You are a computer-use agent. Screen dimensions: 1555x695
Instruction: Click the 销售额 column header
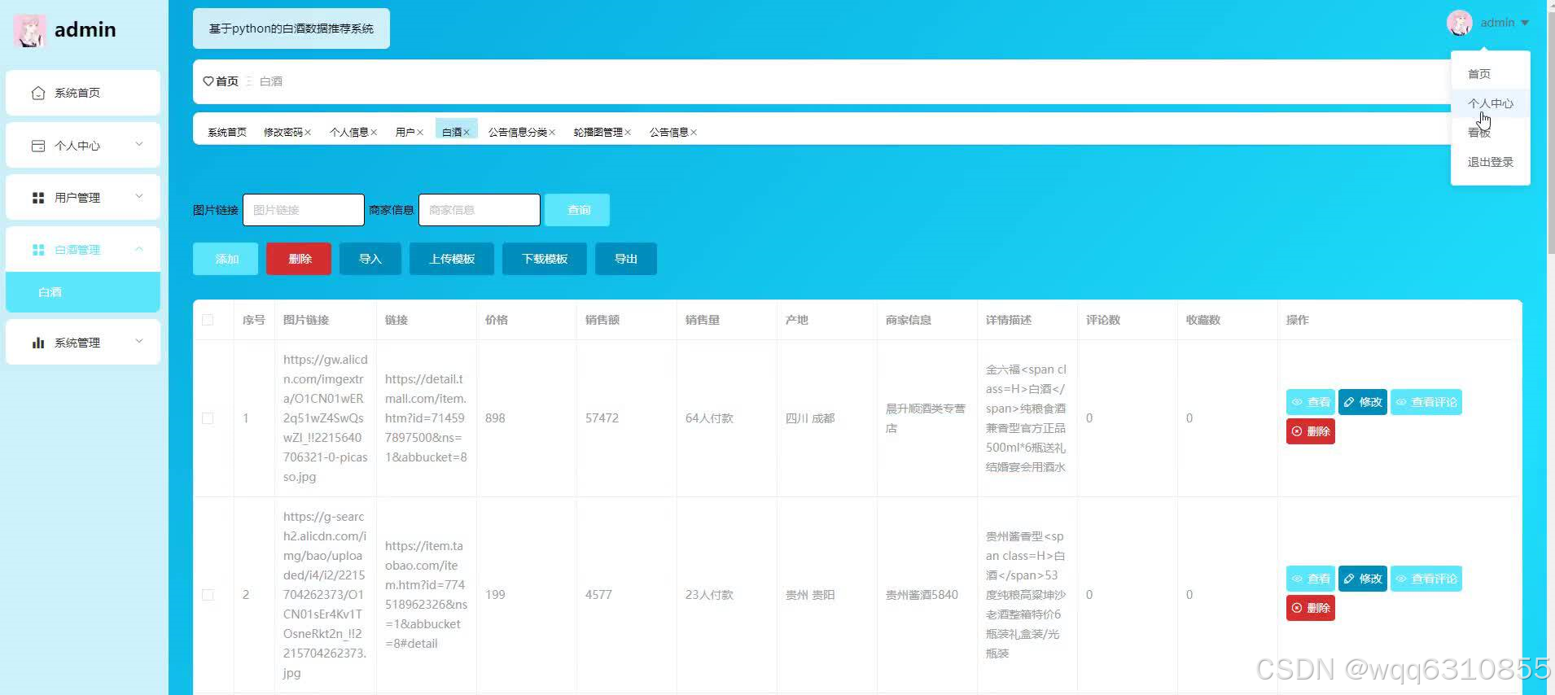pos(602,320)
